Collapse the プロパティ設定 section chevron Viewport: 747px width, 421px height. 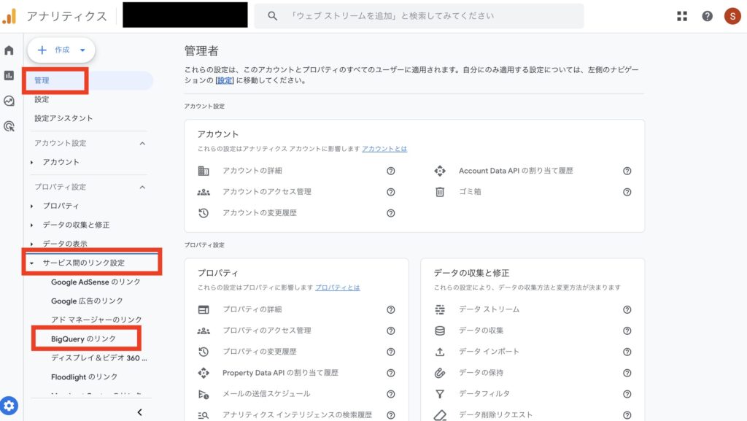coord(142,188)
